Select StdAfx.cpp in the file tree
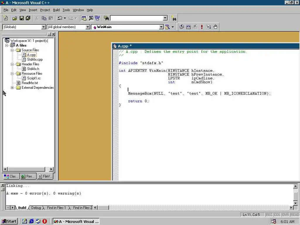Screen dimensions: 300x225 [x=35, y=59]
